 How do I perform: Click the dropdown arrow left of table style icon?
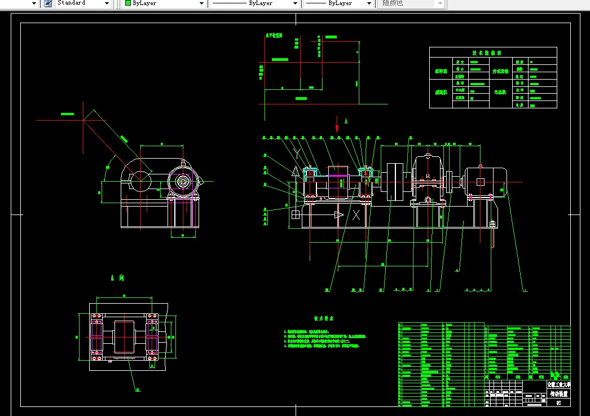click(x=34, y=3)
